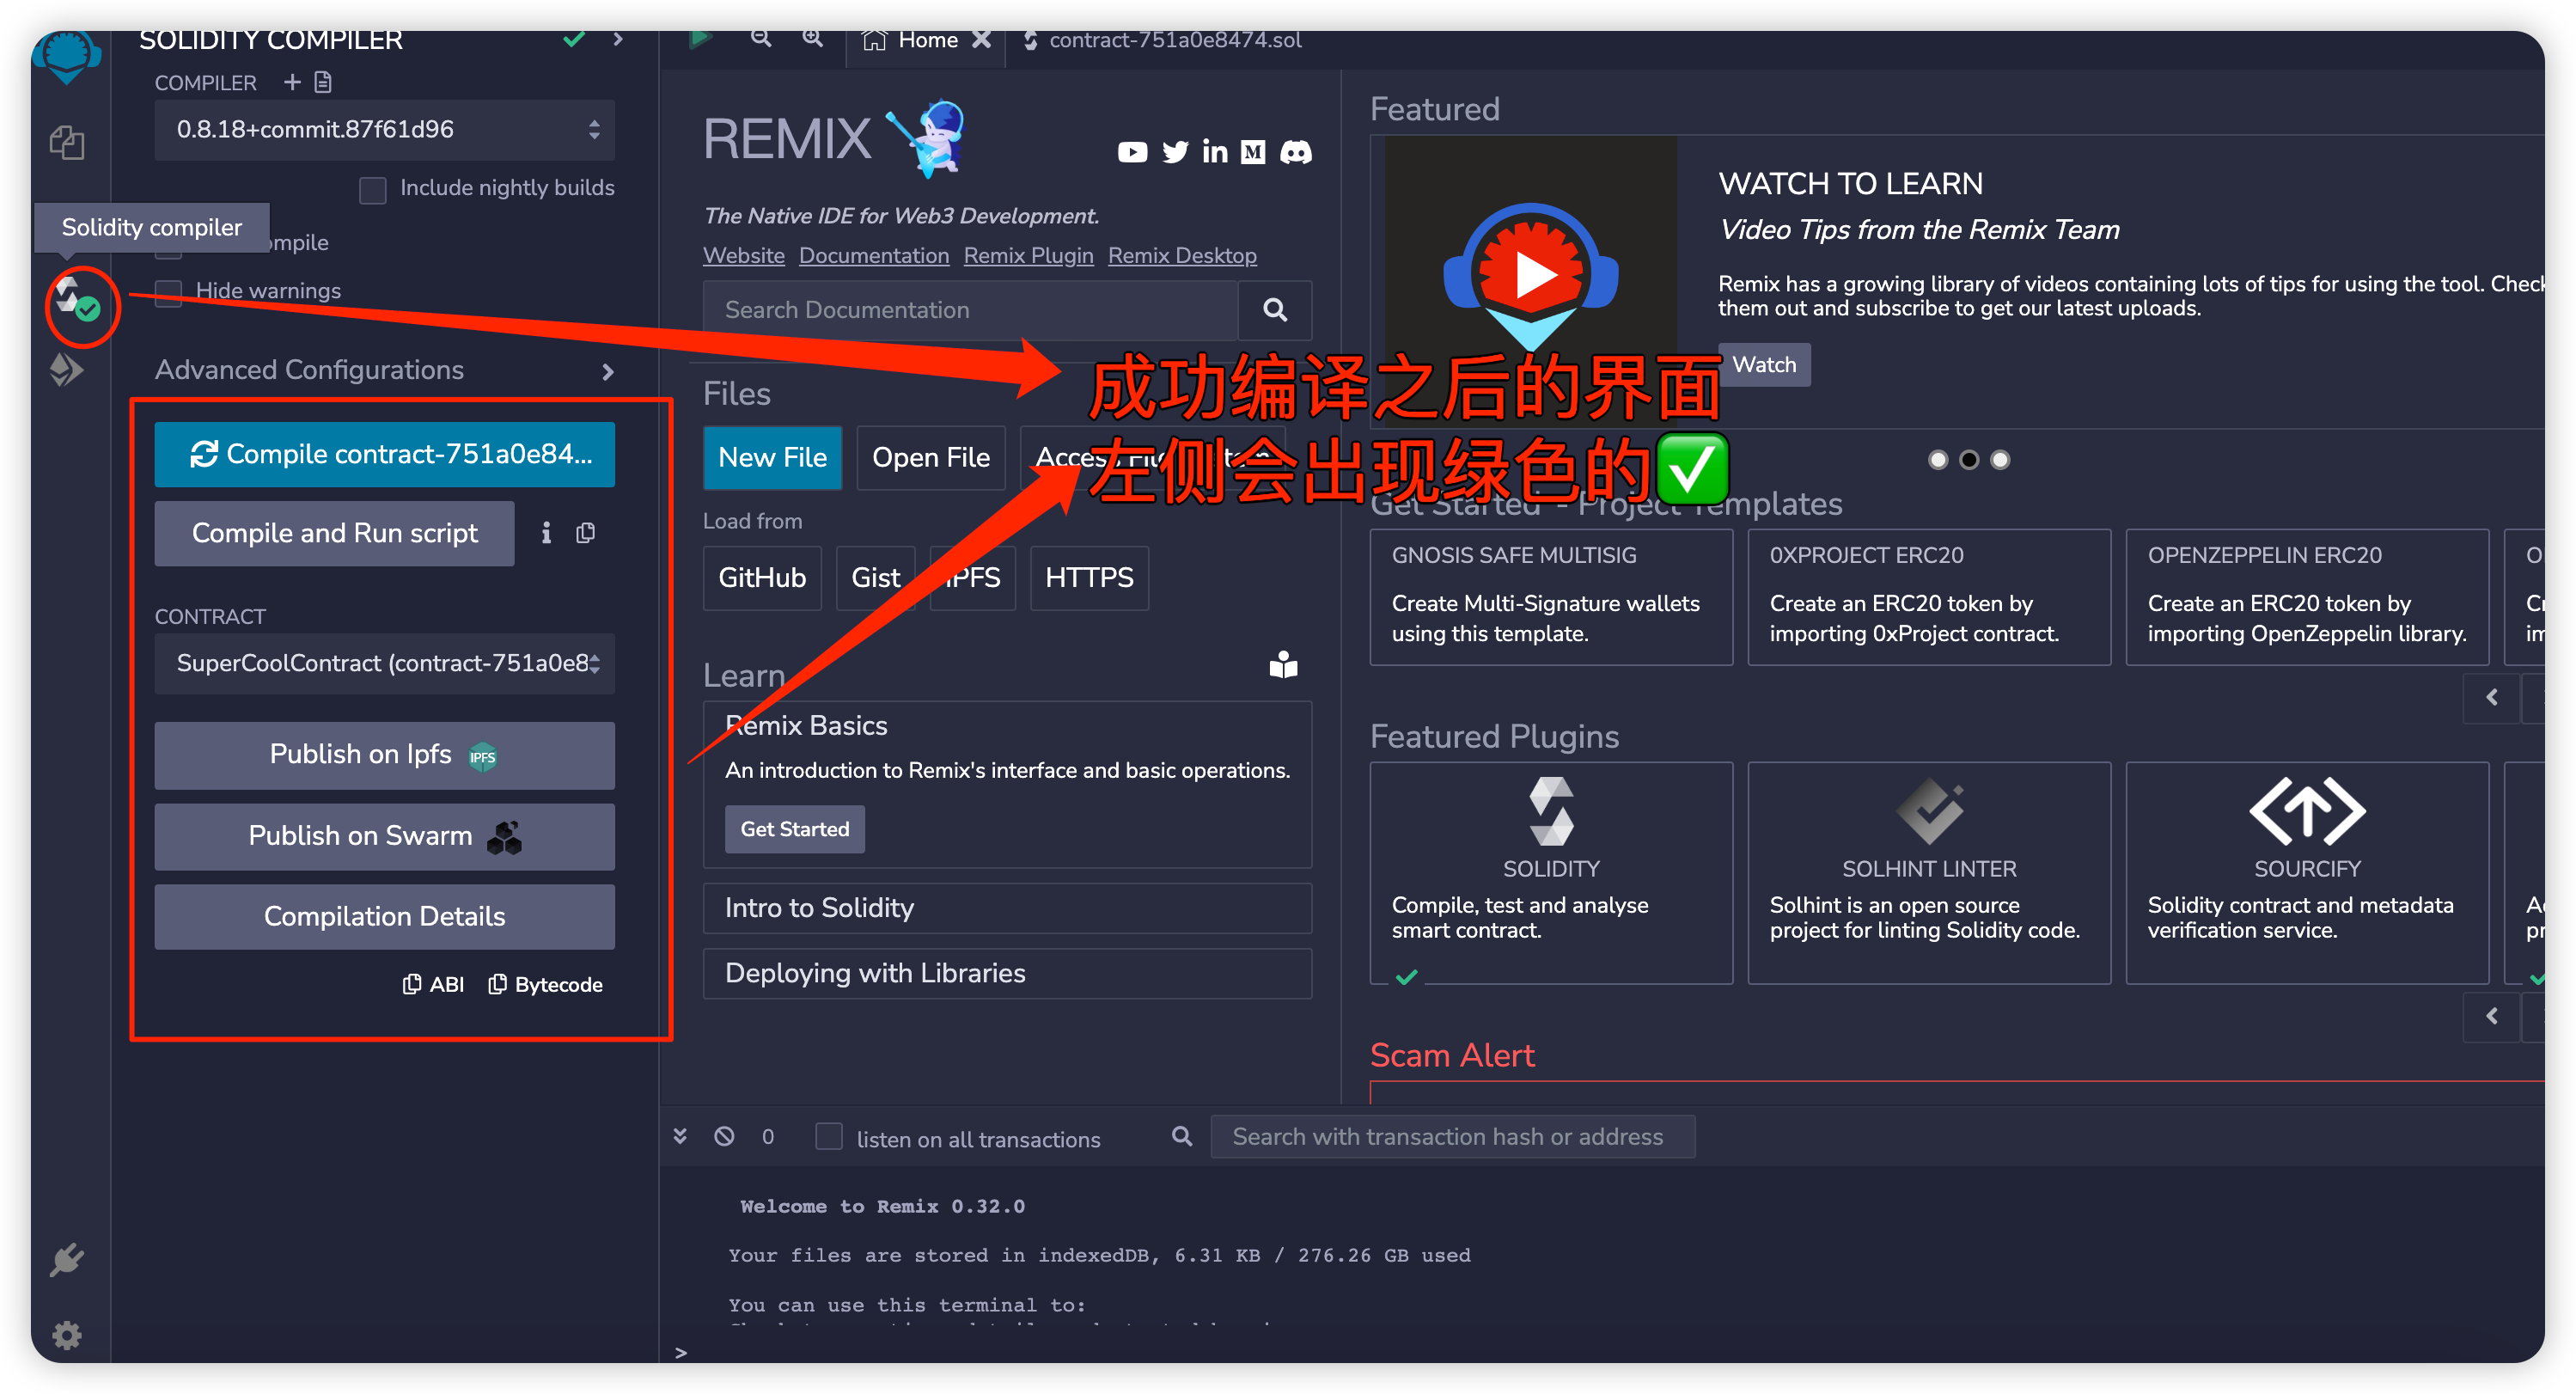Open the compiler version dropdown 0.8.18
This screenshot has width=2576, height=1394.
385,130
